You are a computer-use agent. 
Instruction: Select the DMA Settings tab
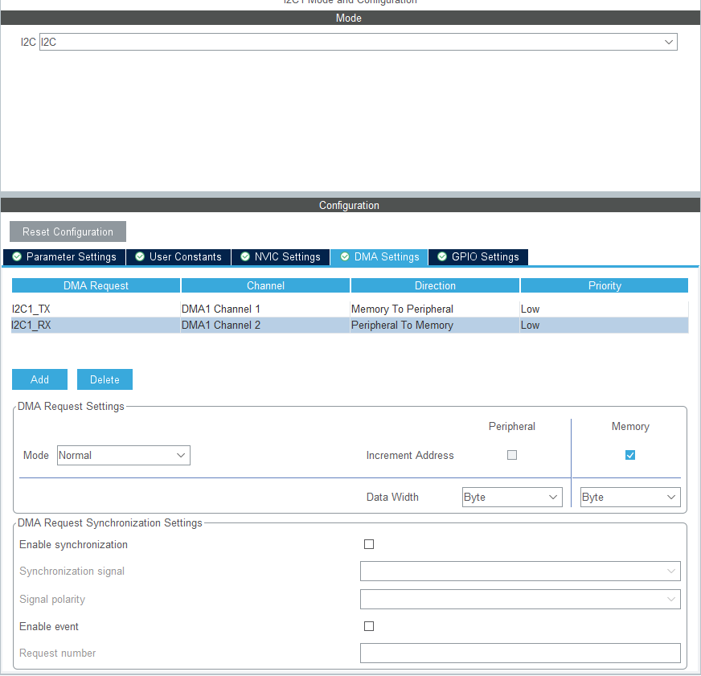379,257
